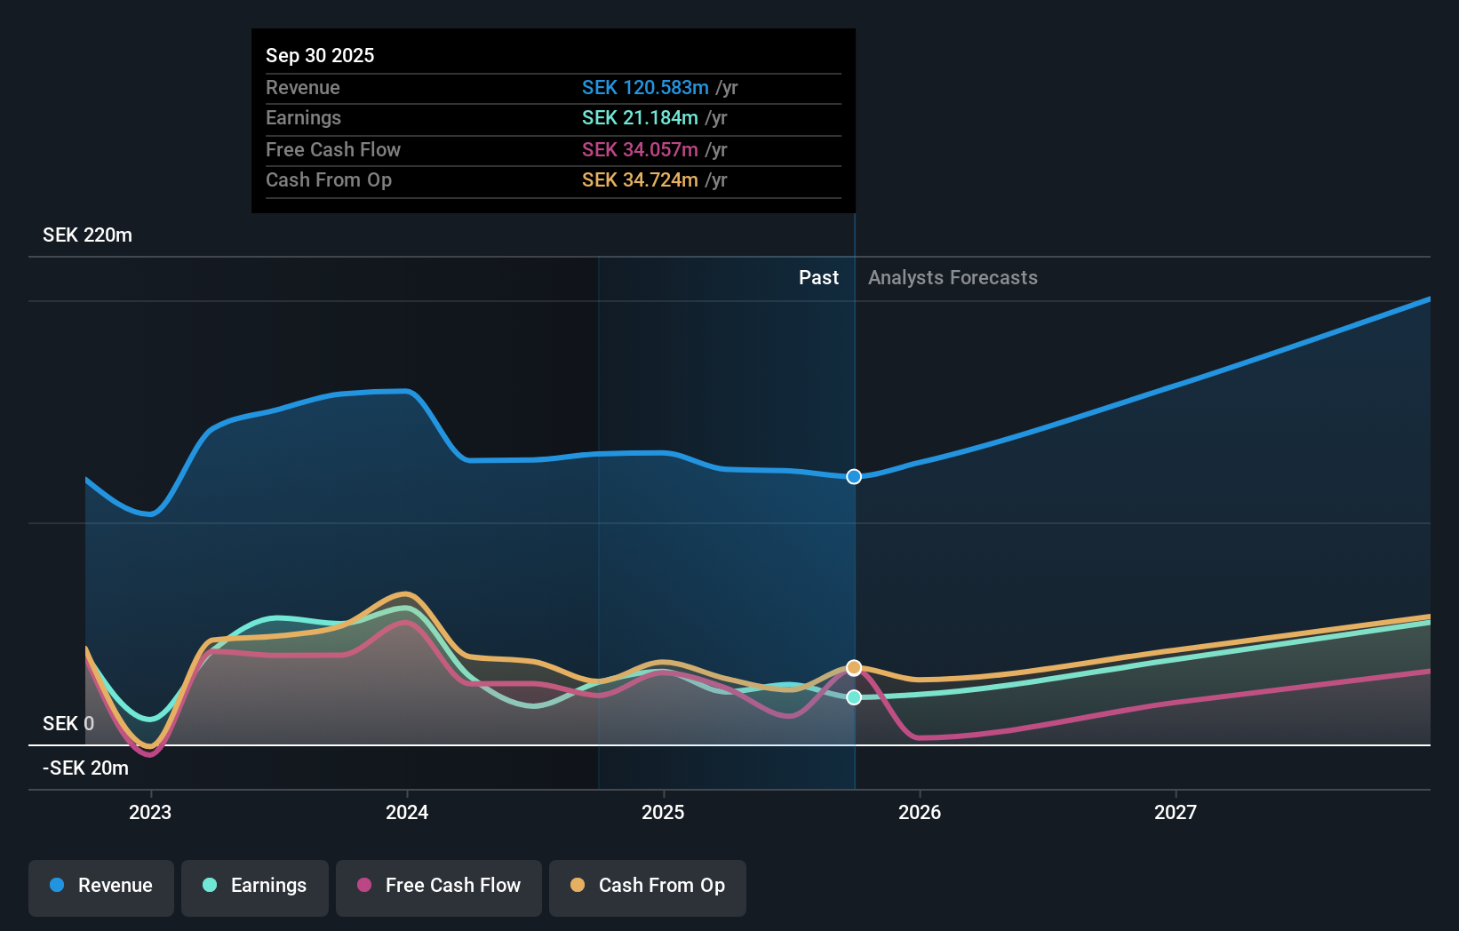Click the Revenue value in the tooltip

646,88
